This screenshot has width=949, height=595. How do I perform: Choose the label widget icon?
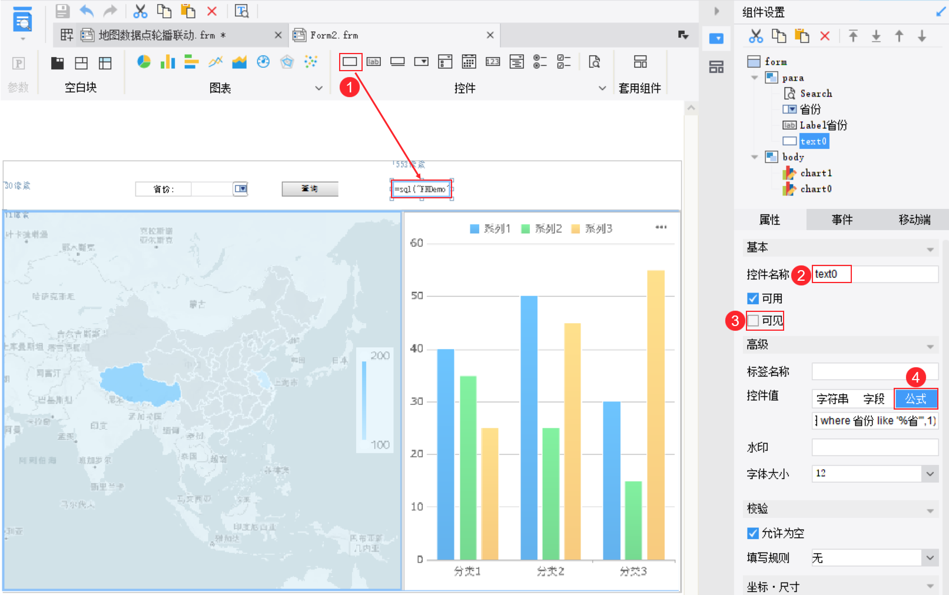pyautogui.click(x=374, y=62)
